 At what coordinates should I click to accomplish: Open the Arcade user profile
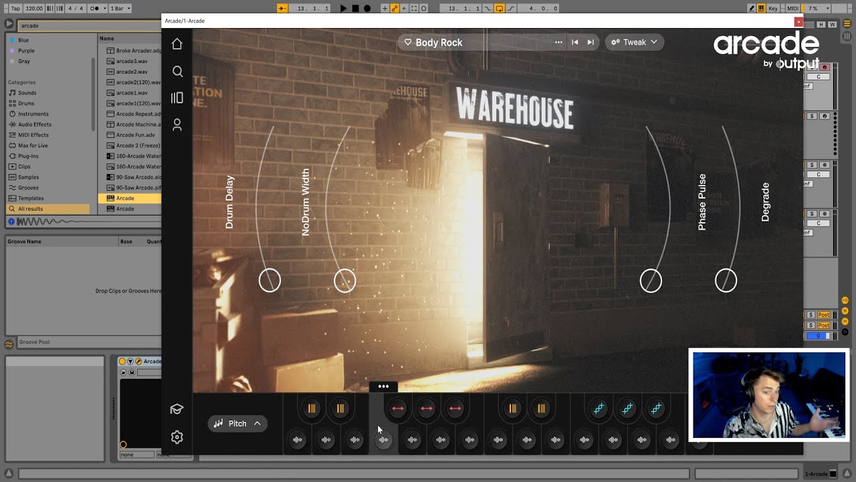[177, 125]
